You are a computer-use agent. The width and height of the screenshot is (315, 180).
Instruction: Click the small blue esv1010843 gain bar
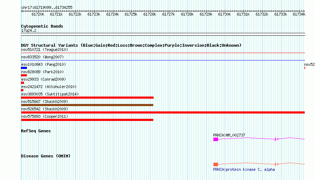click(x=24, y=68)
